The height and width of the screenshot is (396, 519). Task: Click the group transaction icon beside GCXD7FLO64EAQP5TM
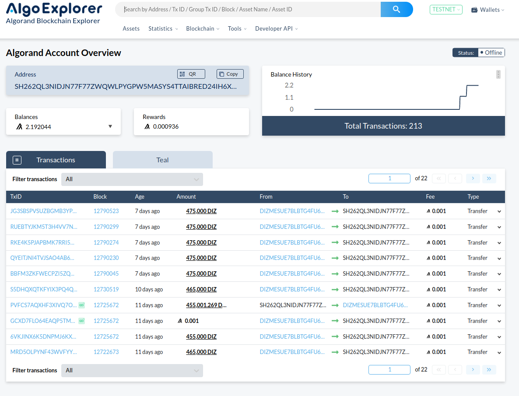tap(81, 321)
